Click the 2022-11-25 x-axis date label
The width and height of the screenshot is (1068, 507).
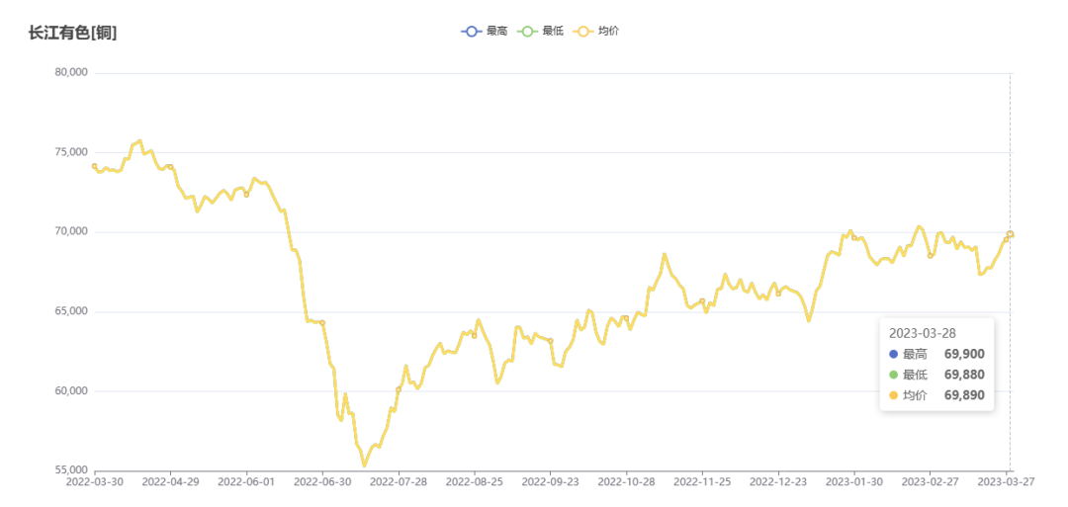[x=702, y=482]
